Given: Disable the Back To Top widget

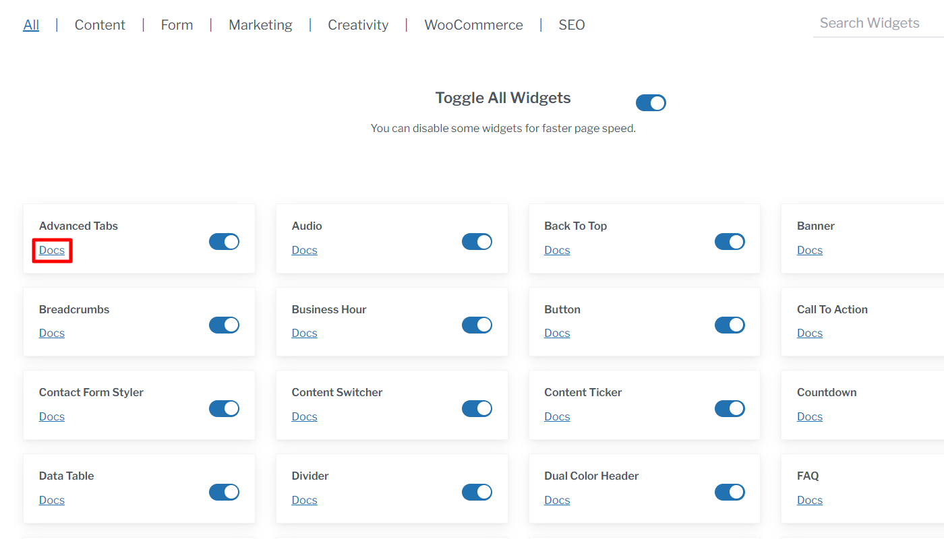Looking at the screenshot, I should point(730,241).
